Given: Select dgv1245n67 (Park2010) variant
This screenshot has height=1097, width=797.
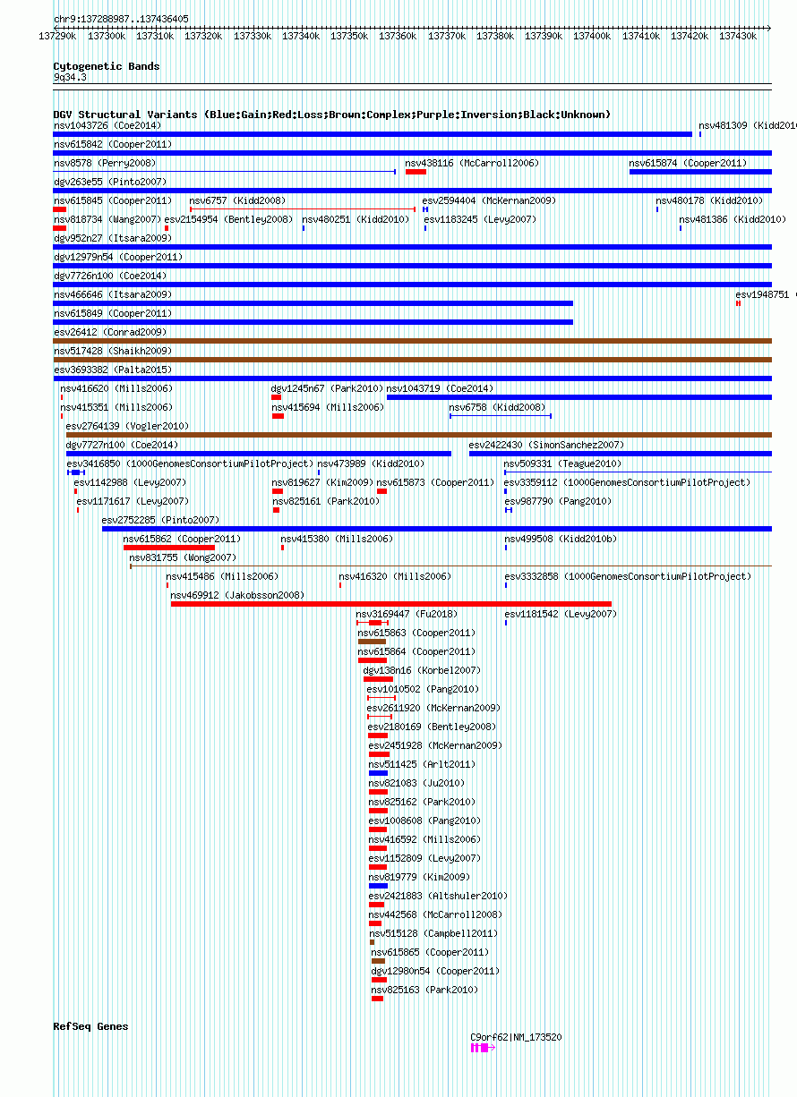Looking at the screenshot, I should pos(327,388).
